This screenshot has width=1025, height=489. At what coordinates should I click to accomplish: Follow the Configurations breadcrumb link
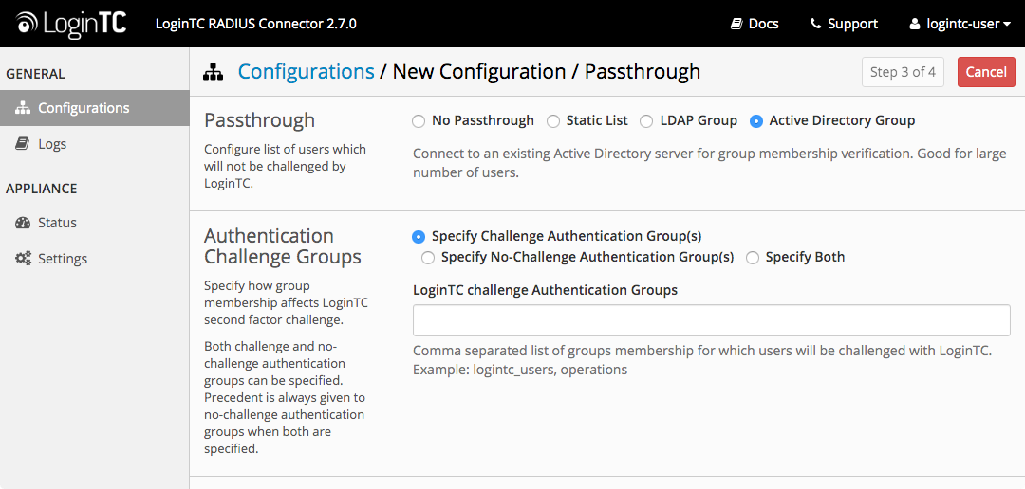coord(306,71)
